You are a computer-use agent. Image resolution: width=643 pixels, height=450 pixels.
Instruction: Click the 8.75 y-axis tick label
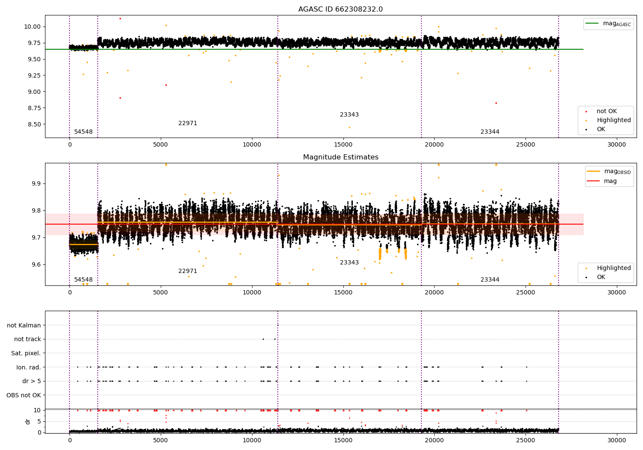pos(35,108)
